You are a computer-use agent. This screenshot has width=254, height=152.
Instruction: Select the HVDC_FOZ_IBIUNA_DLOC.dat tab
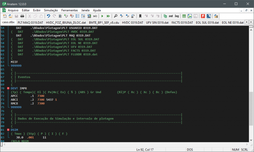(x=66, y=22)
